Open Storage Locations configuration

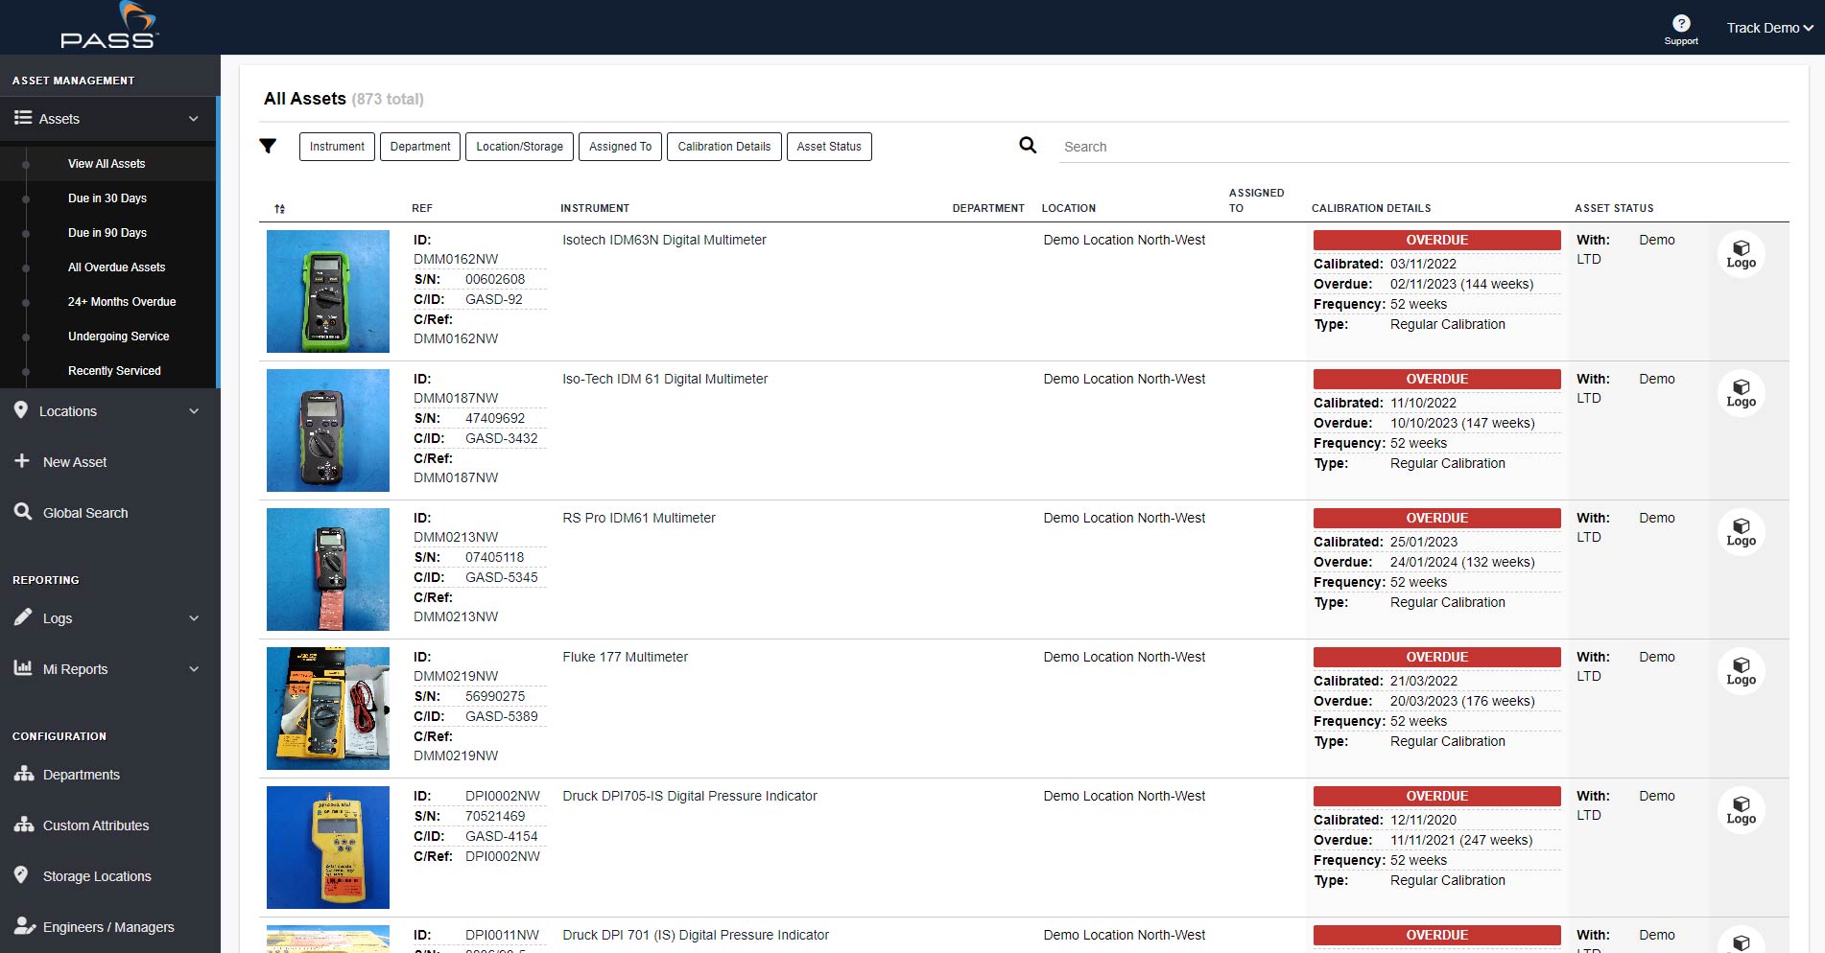click(97, 876)
